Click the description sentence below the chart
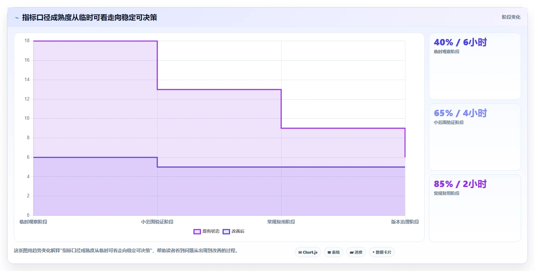 click(x=126, y=251)
